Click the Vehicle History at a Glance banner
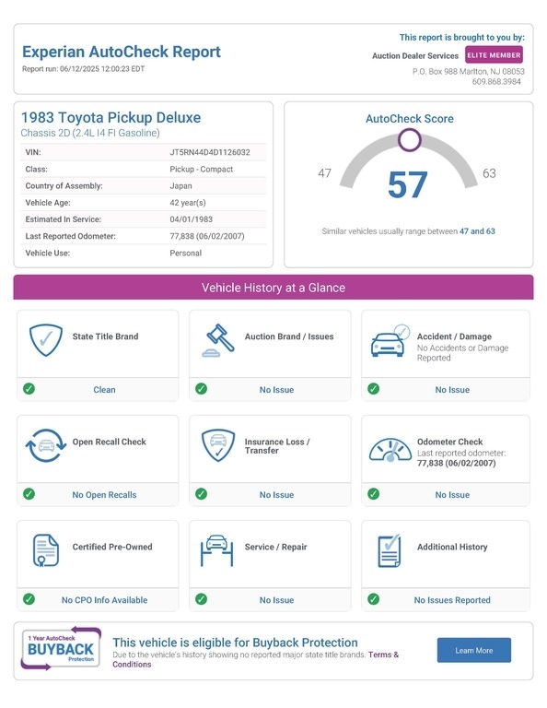Screen dimensions: 547x708 coord(273,288)
